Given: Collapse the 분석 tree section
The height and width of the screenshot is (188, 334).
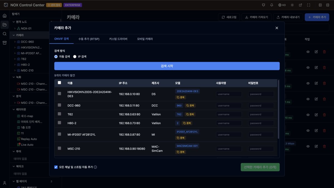Looking at the screenshot, I should click(x=14, y=96).
